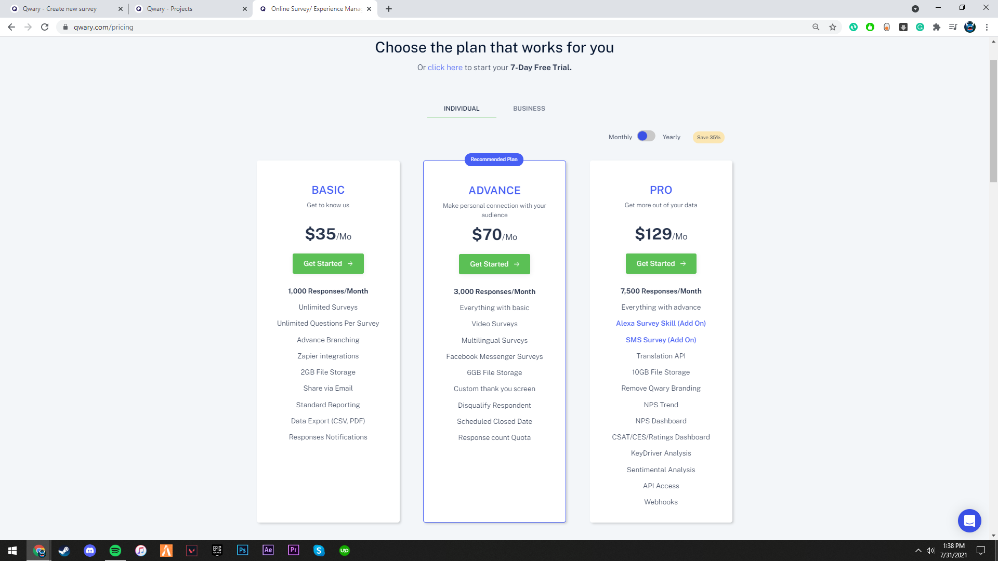Click the Grammarly extension icon
The height and width of the screenshot is (561, 998).
(x=920, y=27)
